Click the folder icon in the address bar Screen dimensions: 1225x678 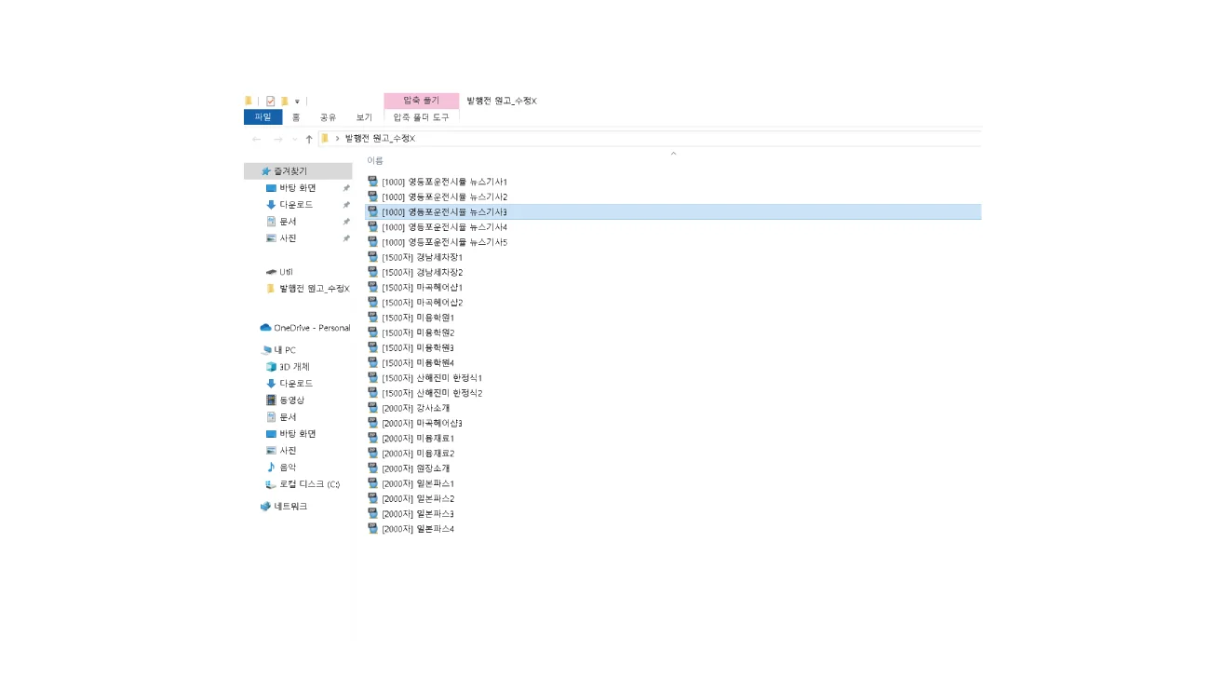[325, 138]
